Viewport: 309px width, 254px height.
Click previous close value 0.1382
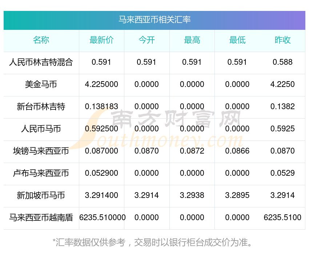click(x=282, y=107)
